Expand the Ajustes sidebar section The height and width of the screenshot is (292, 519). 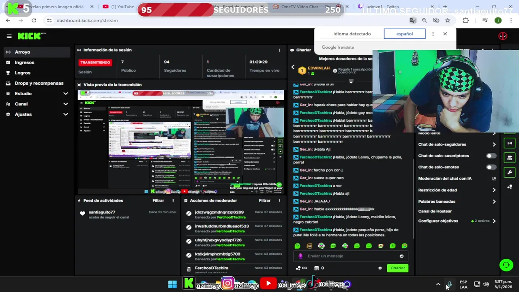[x=36, y=114]
